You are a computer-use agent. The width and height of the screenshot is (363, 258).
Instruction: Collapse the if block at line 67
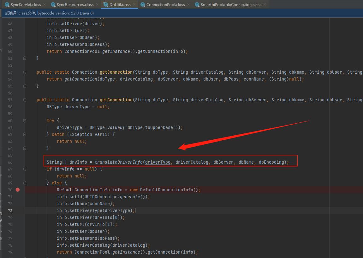(25, 169)
